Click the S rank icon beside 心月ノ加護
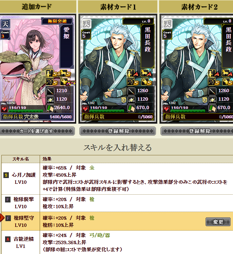This screenshot has height=254, width=233. point(6,175)
